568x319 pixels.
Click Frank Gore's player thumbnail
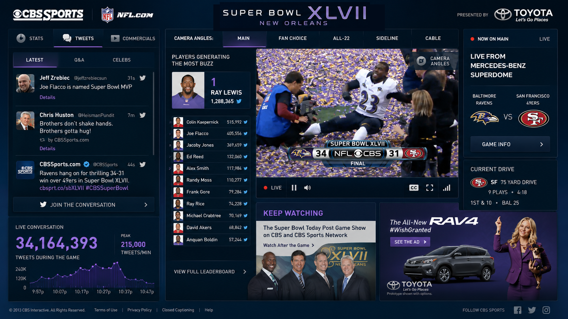pos(178,192)
